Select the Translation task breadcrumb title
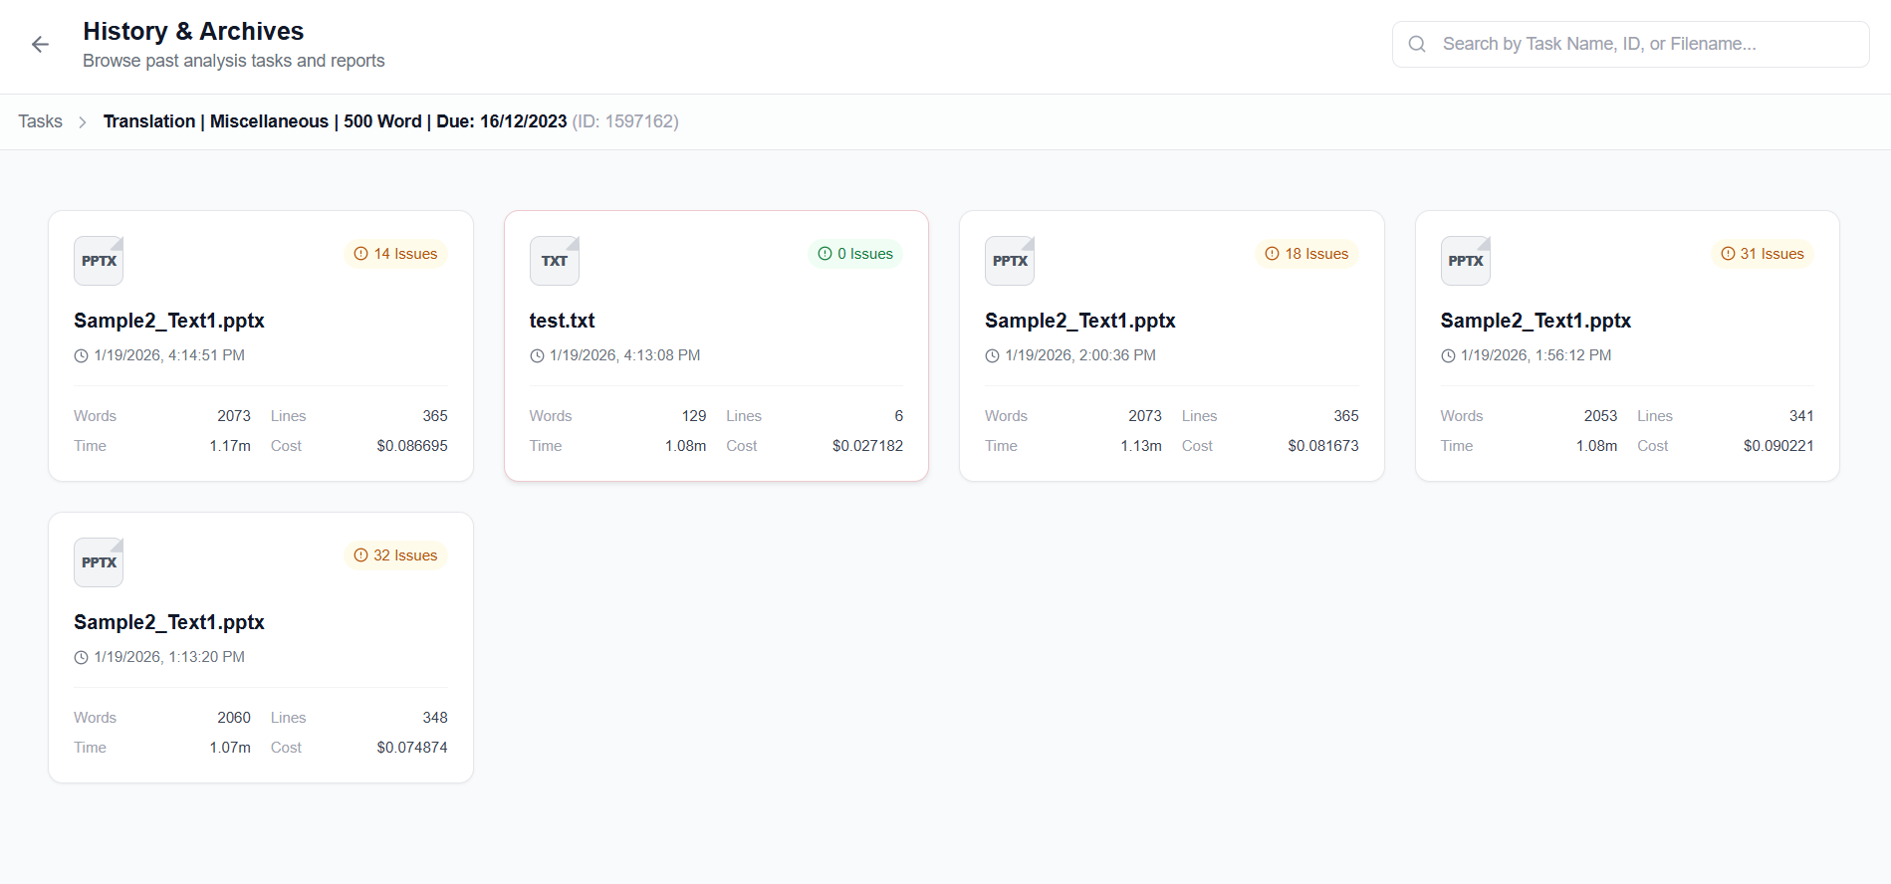 pyautogui.click(x=335, y=121)
